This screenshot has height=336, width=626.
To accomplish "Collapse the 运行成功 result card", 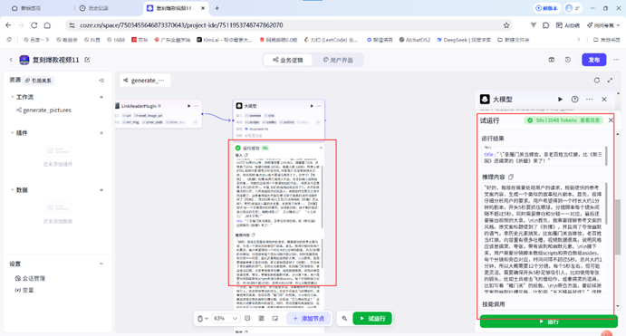I will click(x=321, y=148).
